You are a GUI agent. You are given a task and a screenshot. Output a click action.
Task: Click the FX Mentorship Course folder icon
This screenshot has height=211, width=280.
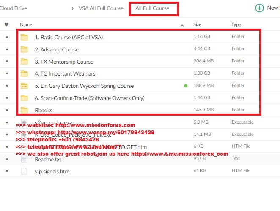click(x=24, y=62)
